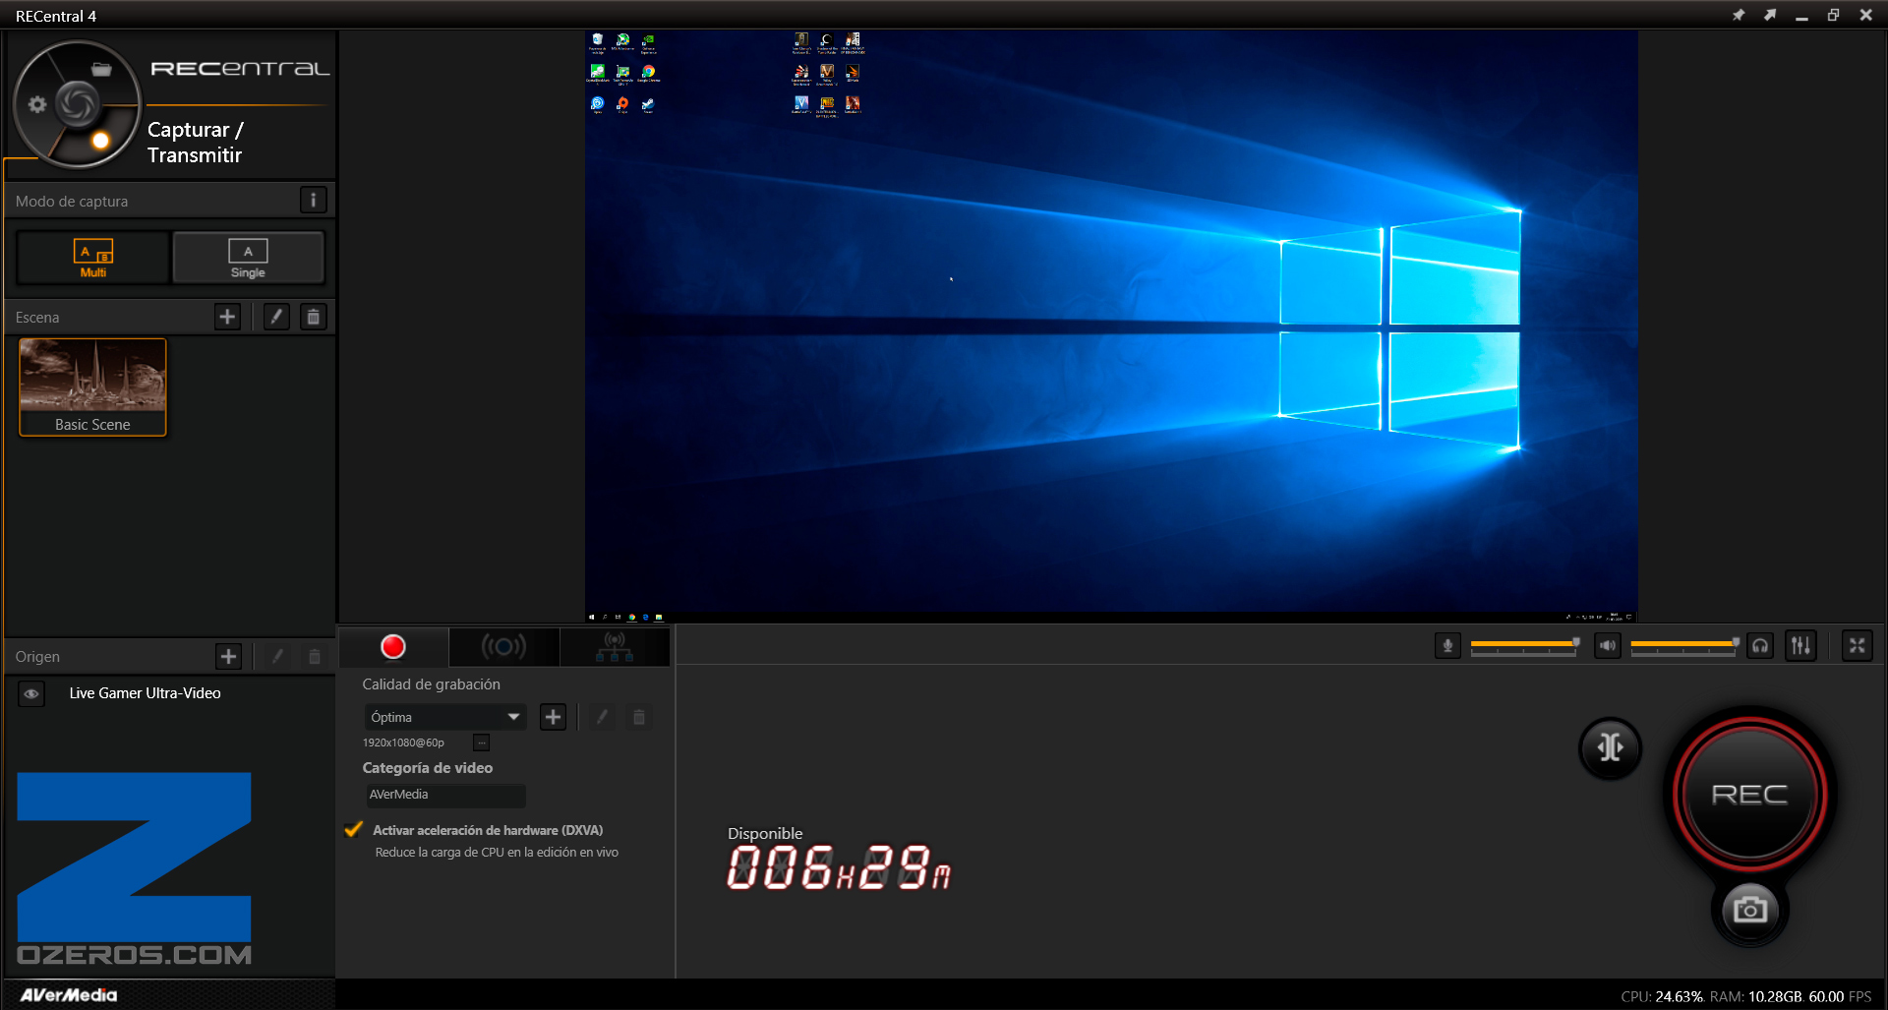Click the RAM 10.28GB status readout
Viewport: 1888px width, 1010px height.
click(1755, 996)
